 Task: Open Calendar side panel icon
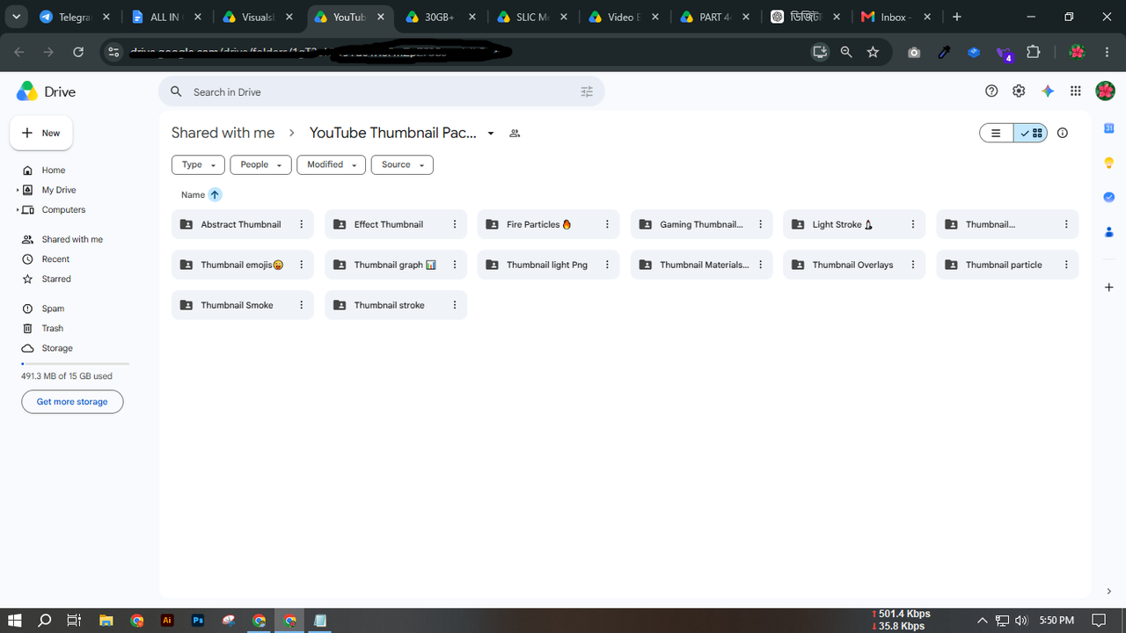[x=1108, y=128]
